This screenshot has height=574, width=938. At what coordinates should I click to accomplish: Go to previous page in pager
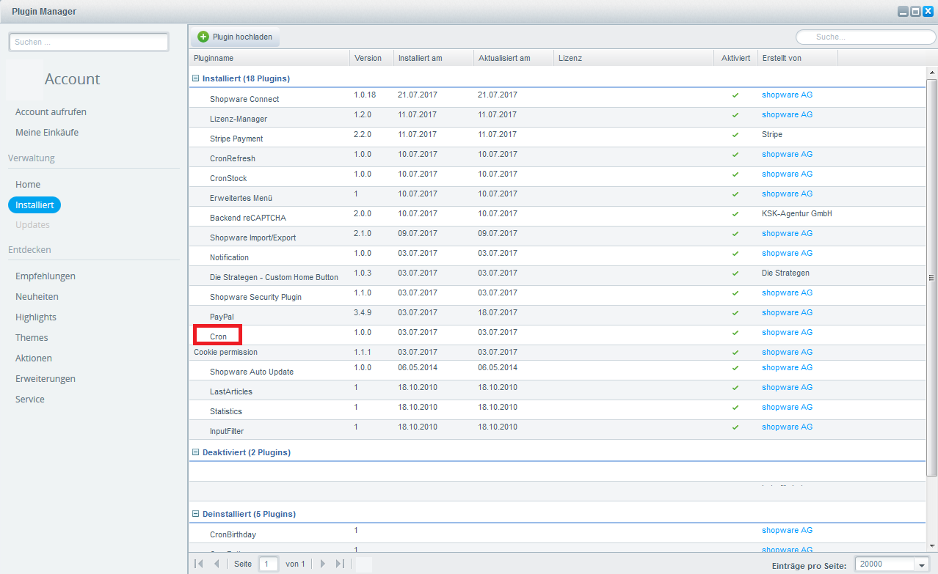217,564
